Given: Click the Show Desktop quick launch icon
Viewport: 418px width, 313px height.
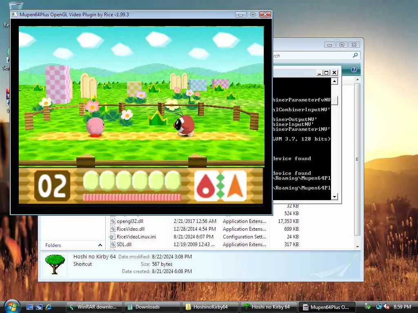Looking at the screenshot, I should (29, 307).
